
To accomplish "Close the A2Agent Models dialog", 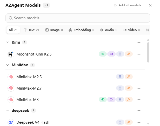I will pos(150,5).
